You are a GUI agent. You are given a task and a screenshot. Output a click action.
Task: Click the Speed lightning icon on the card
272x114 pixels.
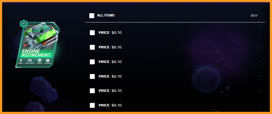[21, 61]
